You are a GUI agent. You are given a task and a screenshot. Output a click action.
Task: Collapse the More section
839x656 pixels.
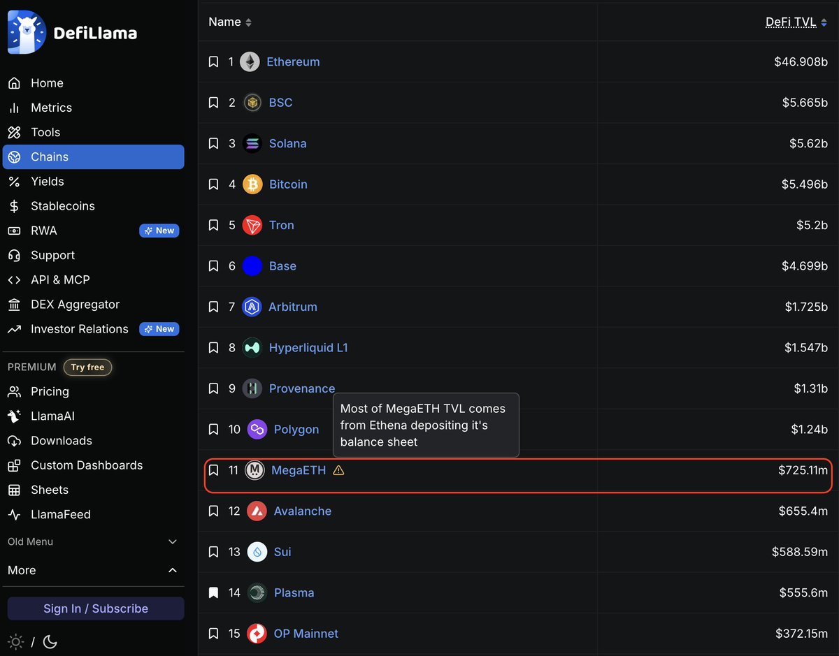point(93,571)
